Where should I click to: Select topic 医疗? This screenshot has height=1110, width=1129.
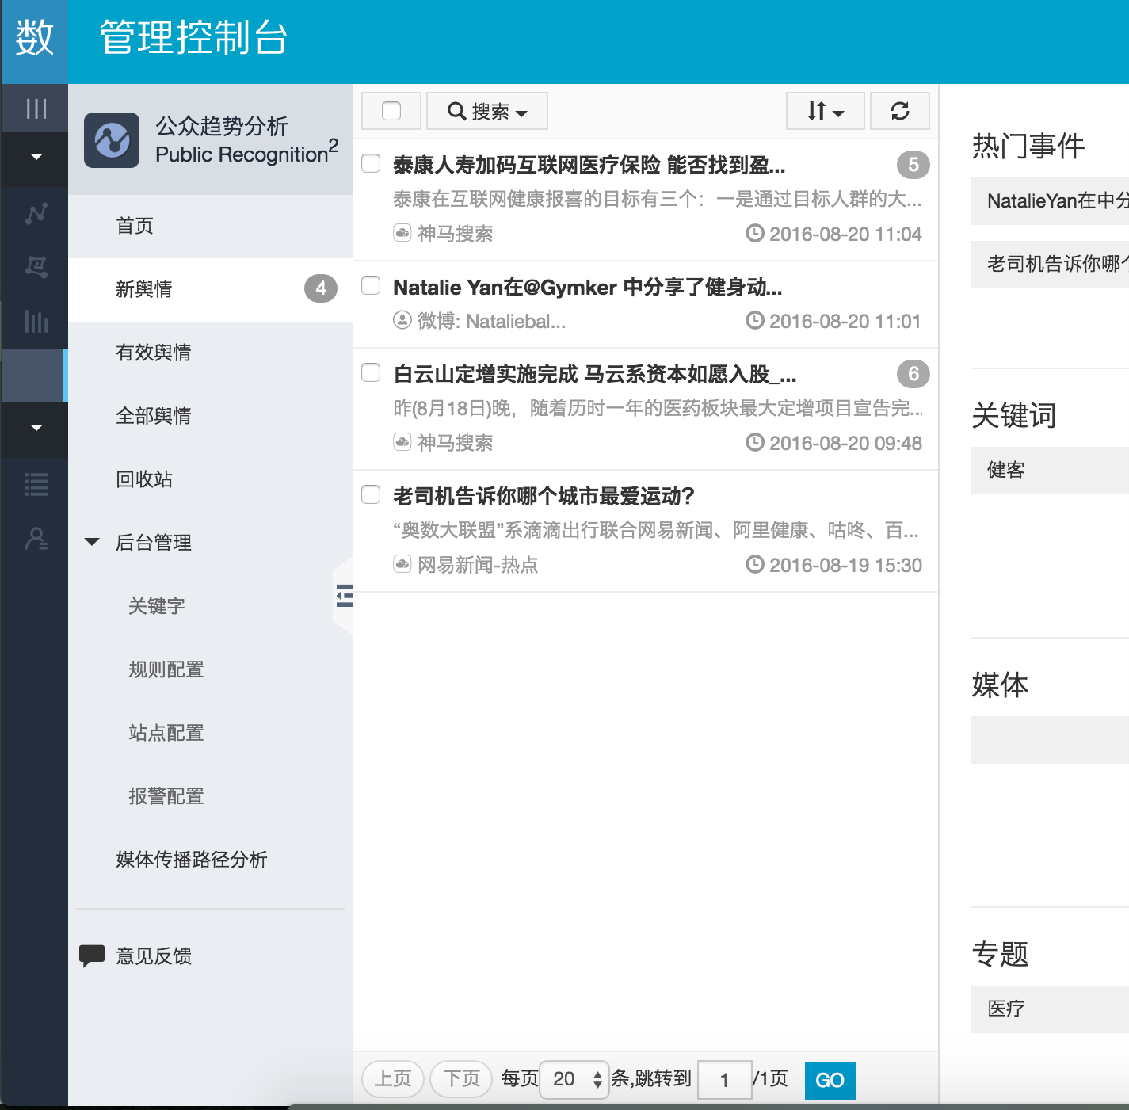(x=1050, y=1009)
